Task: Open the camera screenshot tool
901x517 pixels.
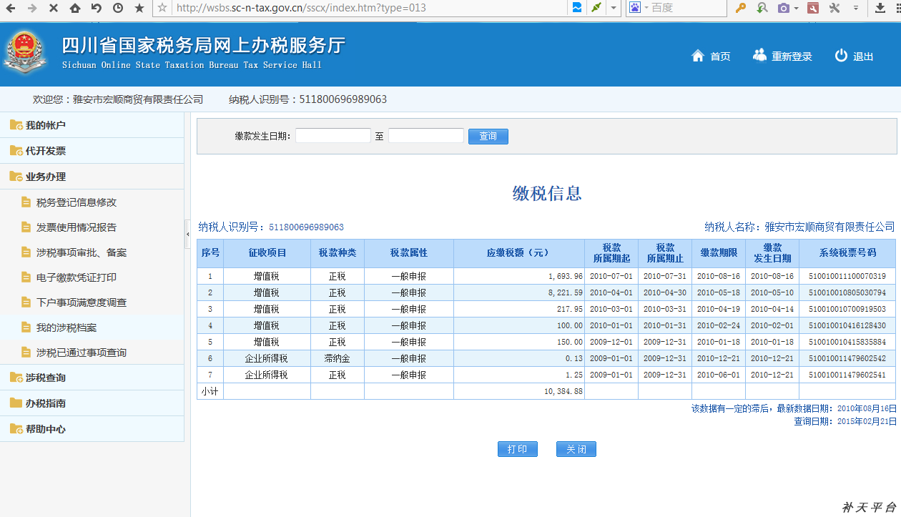Action: [784, 8]
